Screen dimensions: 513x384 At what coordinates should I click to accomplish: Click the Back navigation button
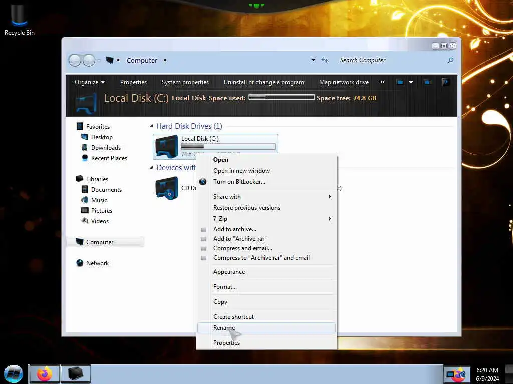pos(75,60)
